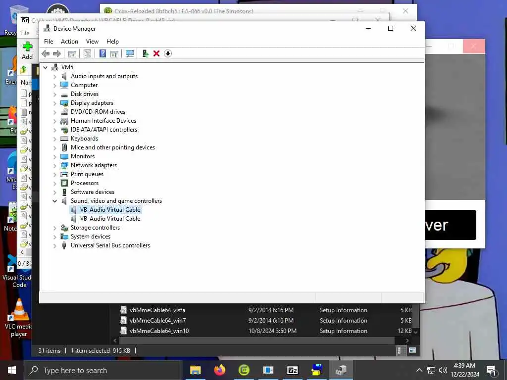Click the network icon in system tray

point(431,370)
